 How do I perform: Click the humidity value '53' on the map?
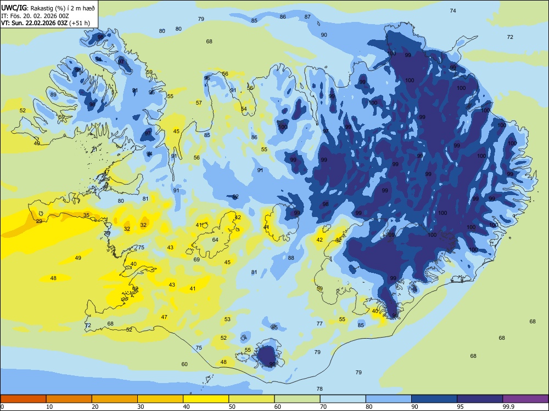[x=228, y=319]
